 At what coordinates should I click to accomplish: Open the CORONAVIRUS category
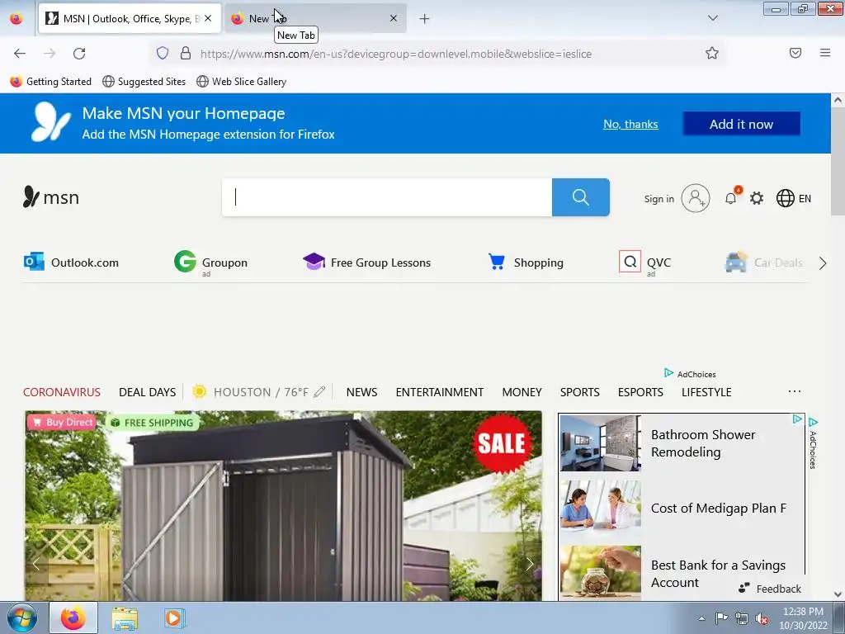pyautogui.click(x=61, y=392)
